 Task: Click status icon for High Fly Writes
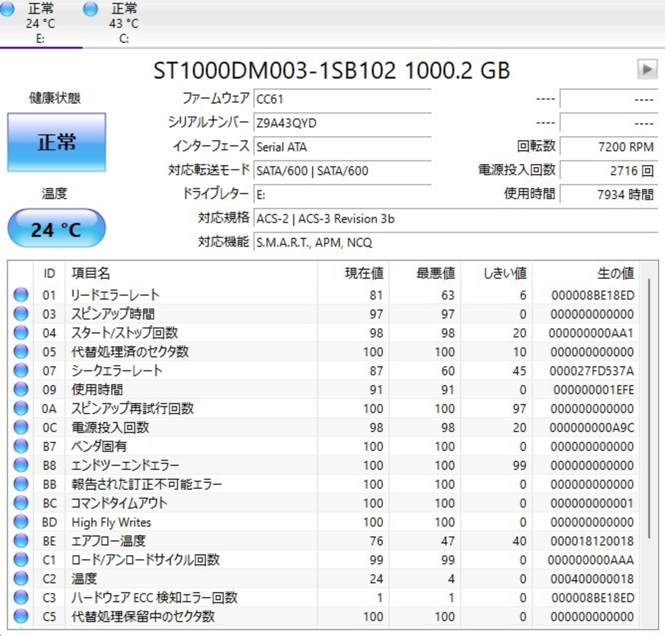point(21,522)
